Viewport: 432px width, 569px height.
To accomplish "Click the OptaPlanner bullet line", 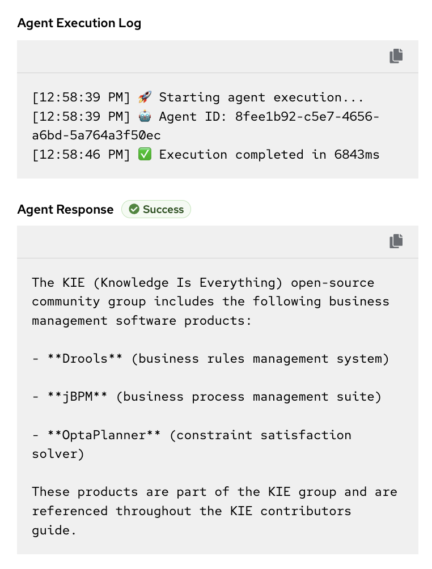I will [x=192, y=435].
